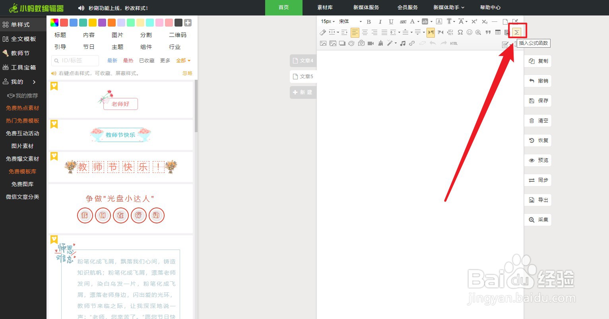This screenshot has height=319, width=609.
Task: Select the insert formula function icon
Action: click(516, 32)
